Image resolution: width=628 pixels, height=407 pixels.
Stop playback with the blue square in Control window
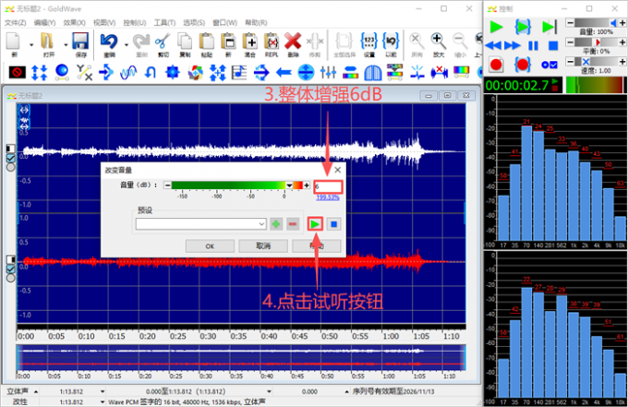click(553, 45)
